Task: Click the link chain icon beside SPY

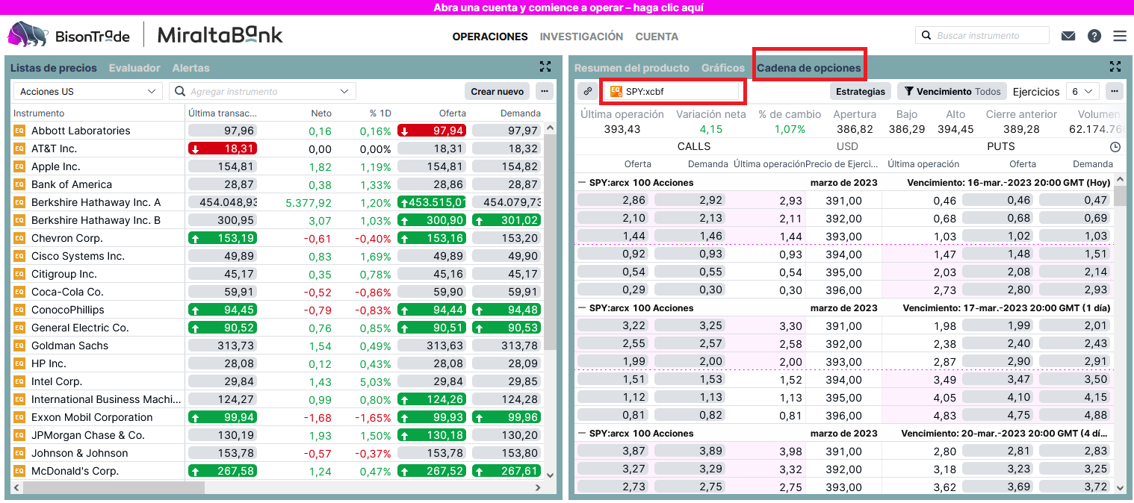Action: pyautogui.click(x=588, y=91)
